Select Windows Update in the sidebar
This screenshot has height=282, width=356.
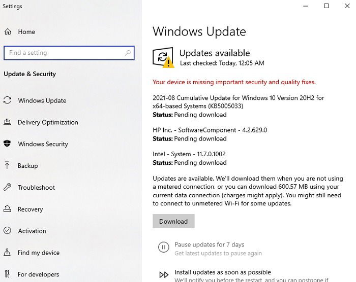pos(42,100)
